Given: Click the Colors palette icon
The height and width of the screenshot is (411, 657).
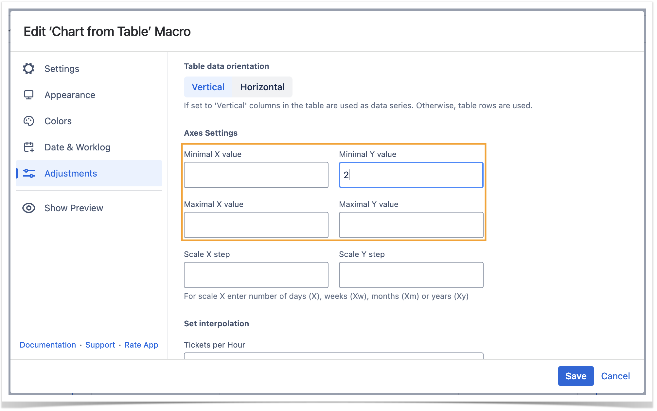Looking at the screenshot, I should (29, 121).
